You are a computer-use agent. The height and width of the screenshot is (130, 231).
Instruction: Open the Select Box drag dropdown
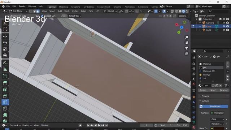pos(75,16)
